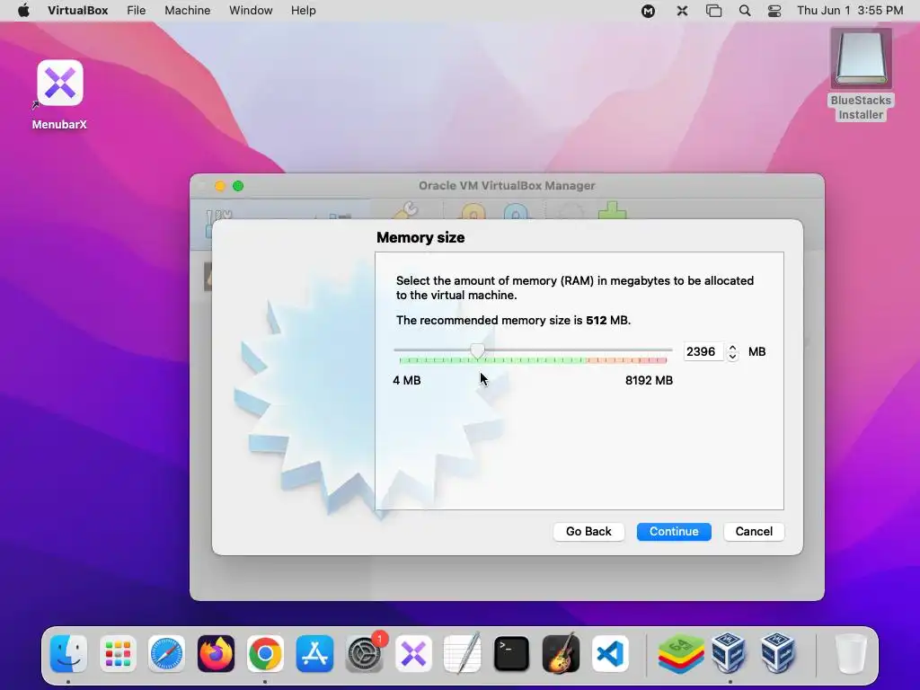Open BlueStacks from the Dock
The image size is (920, 690).
click(681, 653)
